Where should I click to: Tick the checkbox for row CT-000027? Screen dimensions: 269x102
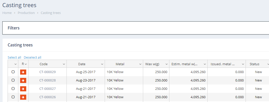[x=13, y=89]
